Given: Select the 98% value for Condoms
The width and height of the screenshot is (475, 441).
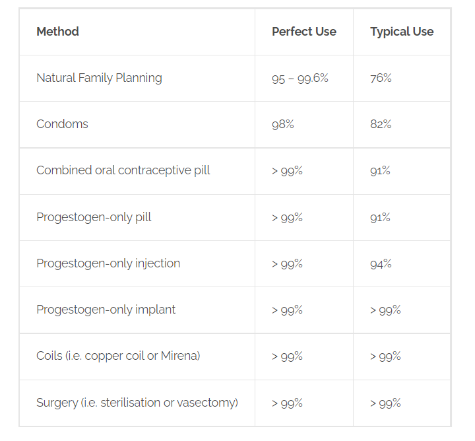Looking at the screenshot, I should pyautogui.click(x=282, y=124).
